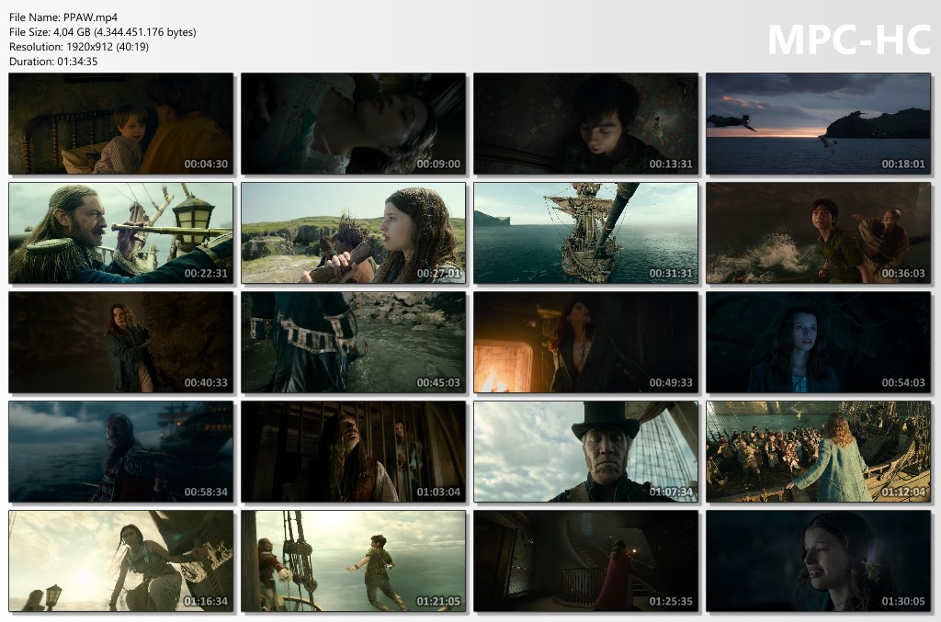Click the 00:13:31 timestamp label
Image resolution: width=941 pixels, height=622 pixels.
click(x=671, y=164)
